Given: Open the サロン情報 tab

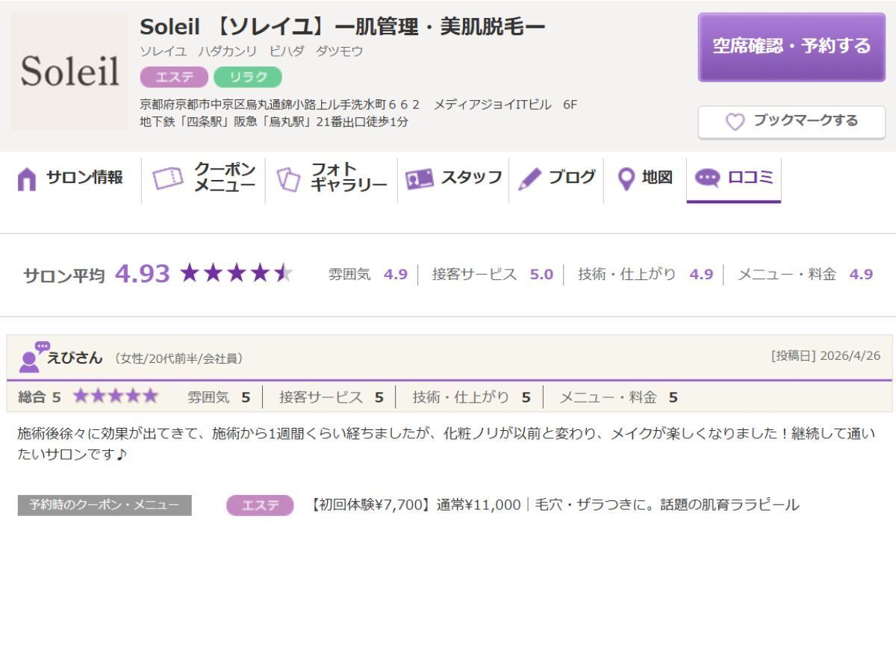Looking at the screenshot, I should (x=70, y=178).
